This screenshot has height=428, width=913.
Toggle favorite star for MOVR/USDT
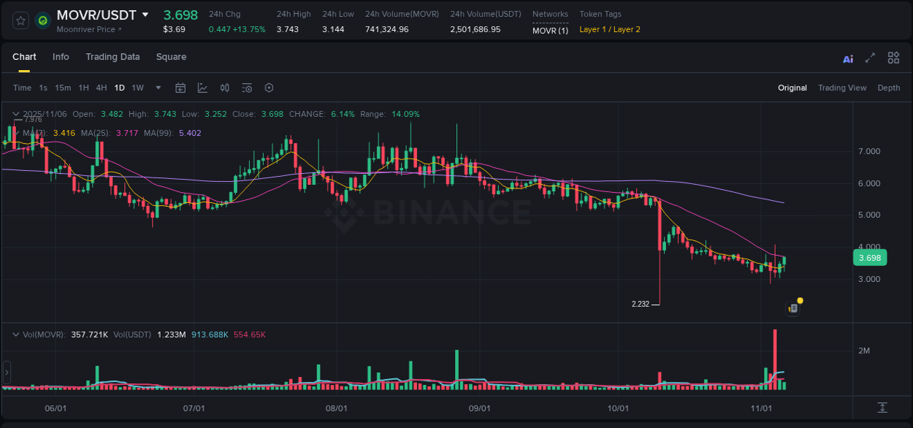pyautogui.click(x=20, y=20)
